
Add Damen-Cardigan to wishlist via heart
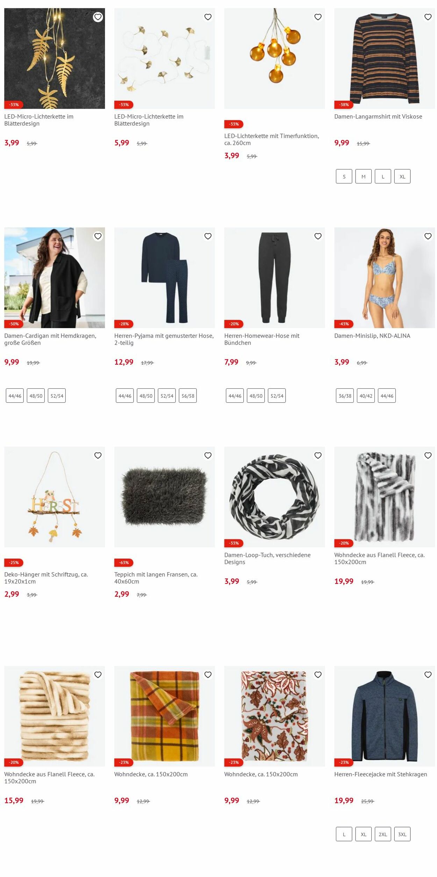[98, 236]
